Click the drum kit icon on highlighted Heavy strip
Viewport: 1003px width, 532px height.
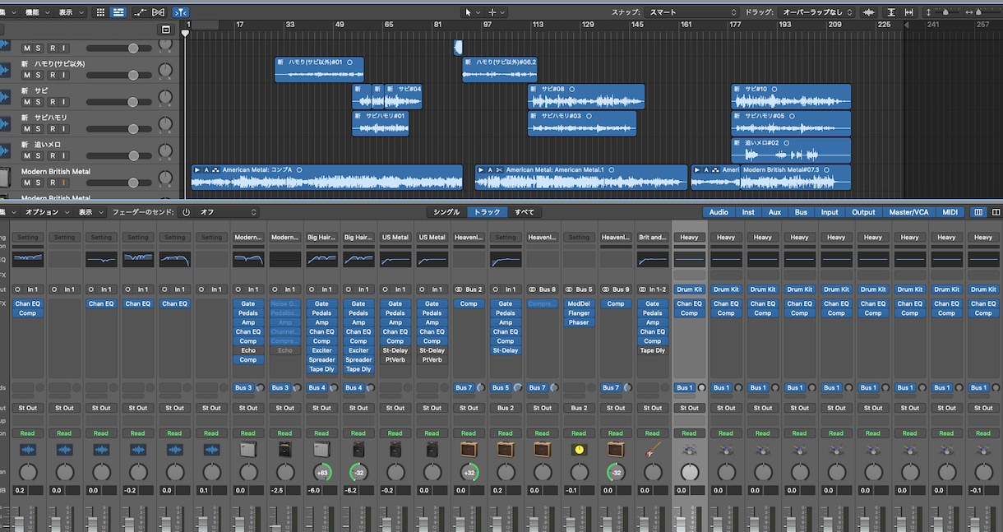689,450
